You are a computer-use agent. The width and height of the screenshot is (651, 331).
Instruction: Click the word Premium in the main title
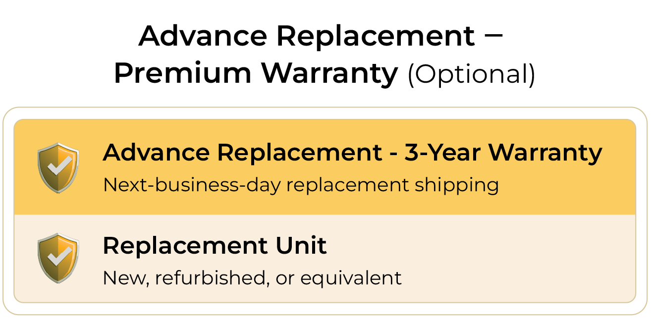(182, 73)
